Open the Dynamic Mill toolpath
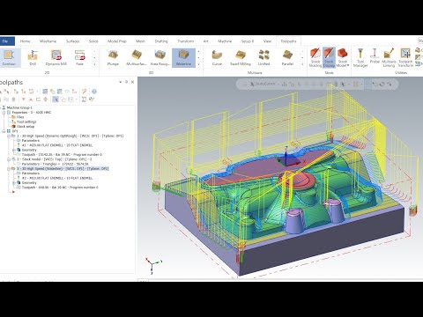423x317 pixels. click(x=56, y=58)
